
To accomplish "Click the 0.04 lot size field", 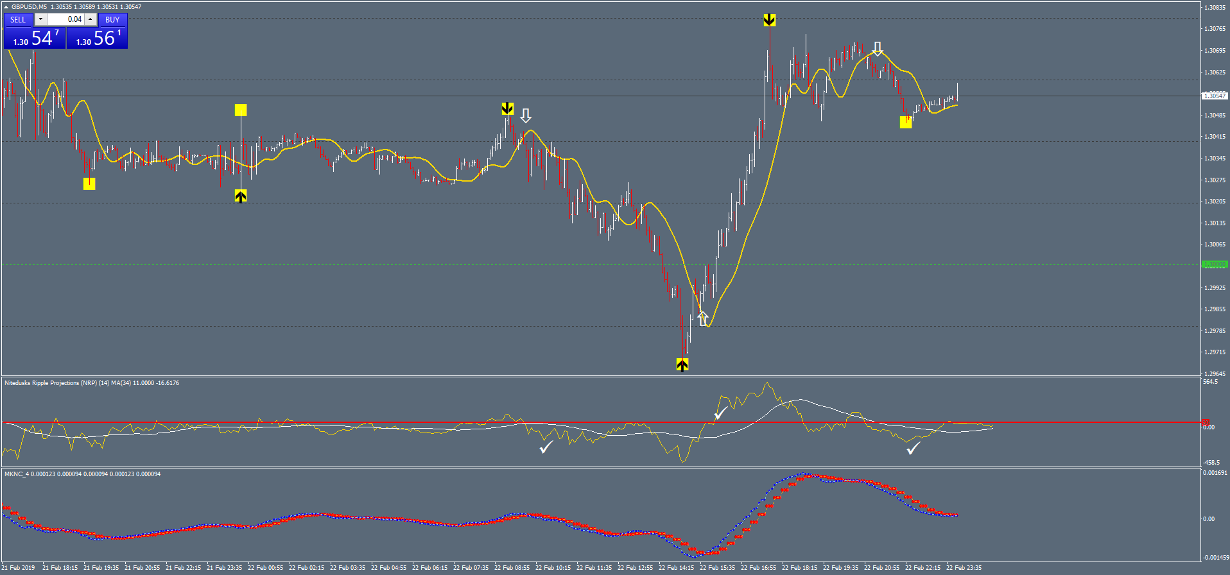I will (x=65, y=19).
